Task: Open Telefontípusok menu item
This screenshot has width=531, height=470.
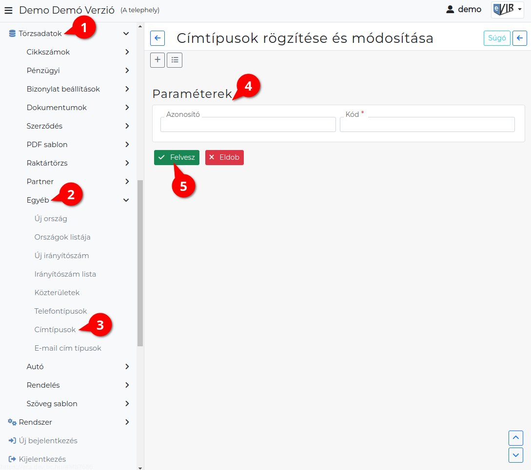Action: (60, 311)
